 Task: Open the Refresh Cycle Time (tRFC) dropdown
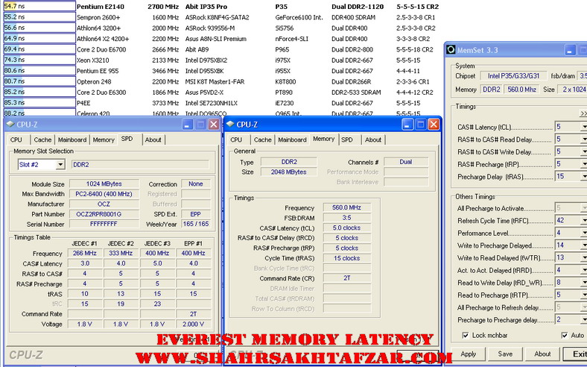point(583,221)
